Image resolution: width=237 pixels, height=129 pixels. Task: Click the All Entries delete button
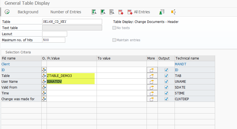tap(138, 12)
